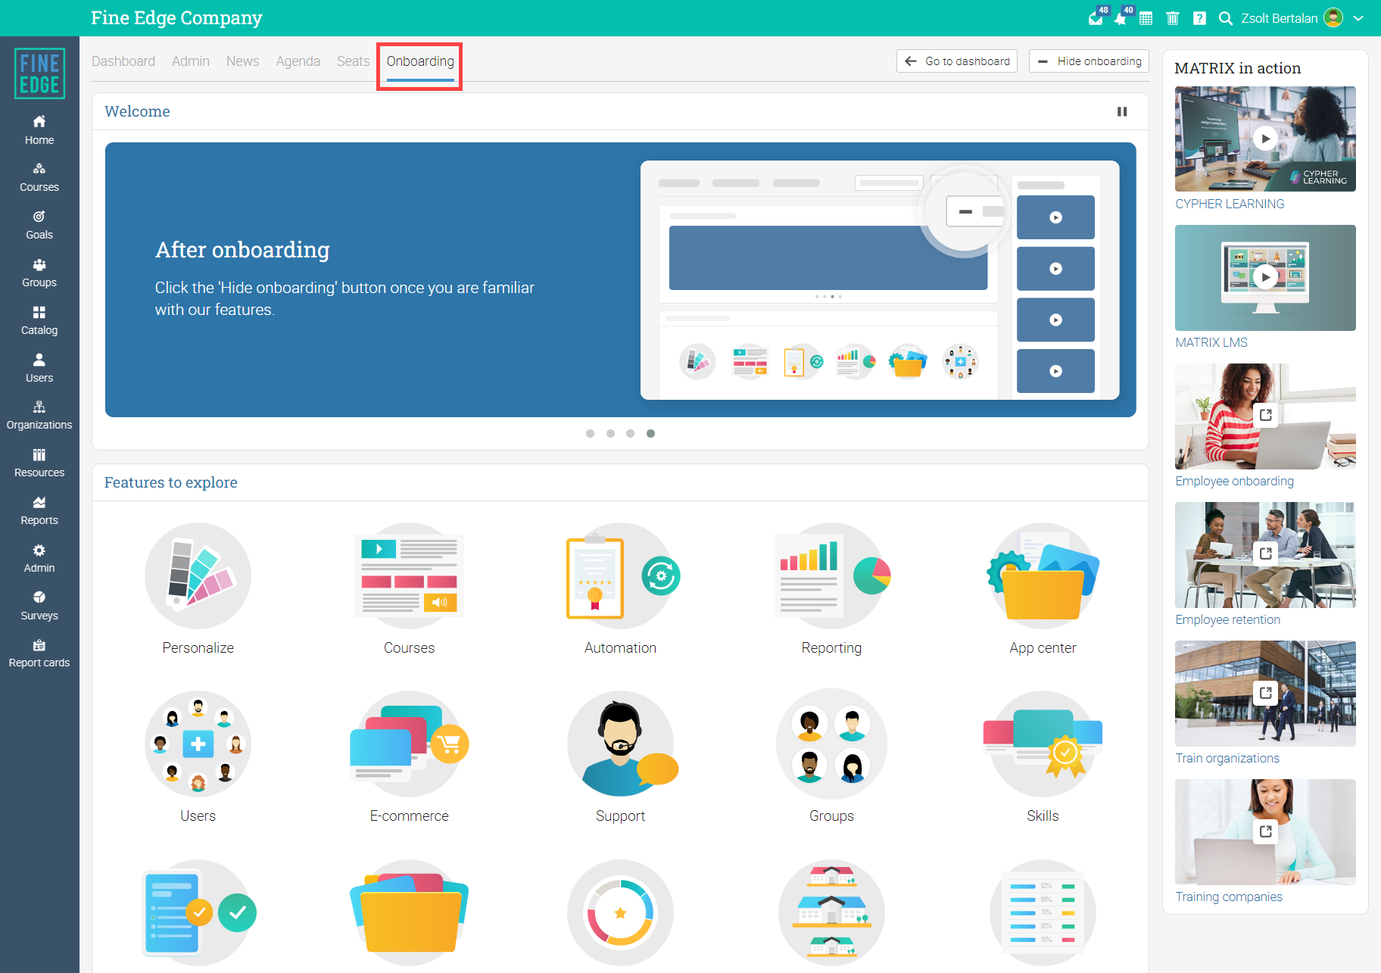Open Surveys in the left sidebar
The width and height of the screenshot is (1381, 973).
click(39, 607)
